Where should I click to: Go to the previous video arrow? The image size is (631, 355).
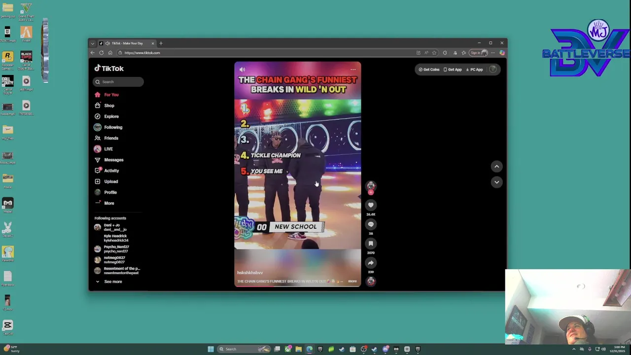(x=496, y=167)
